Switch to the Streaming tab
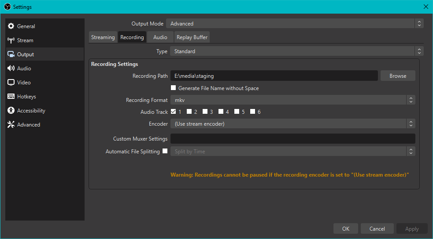 [x=103, y=37]
